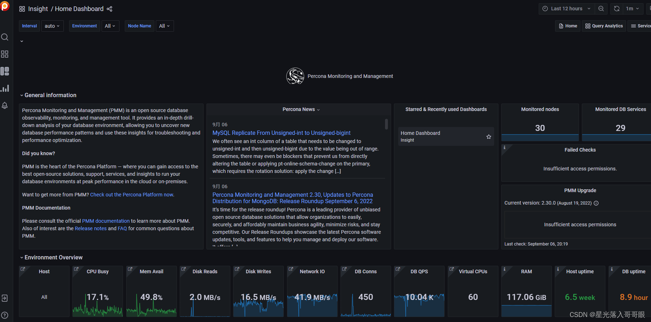The image size is (651, 322).
Task: Click the Virtual CPUs 60 value
Action: click(473, 297)
